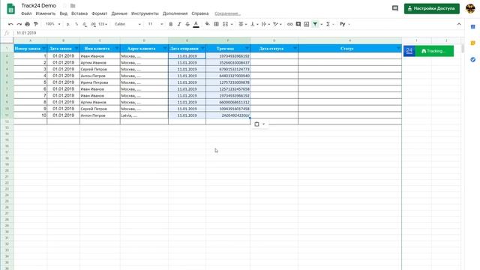
Task: Open the merge cells dropdown arrow
Action: point(232,24)
